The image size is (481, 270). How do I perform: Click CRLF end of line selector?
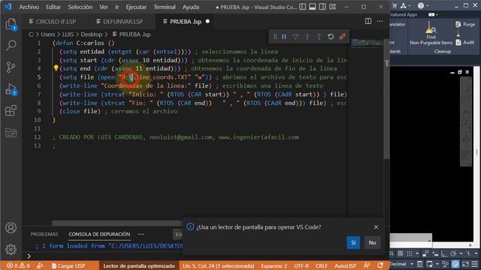pos(322,265)
